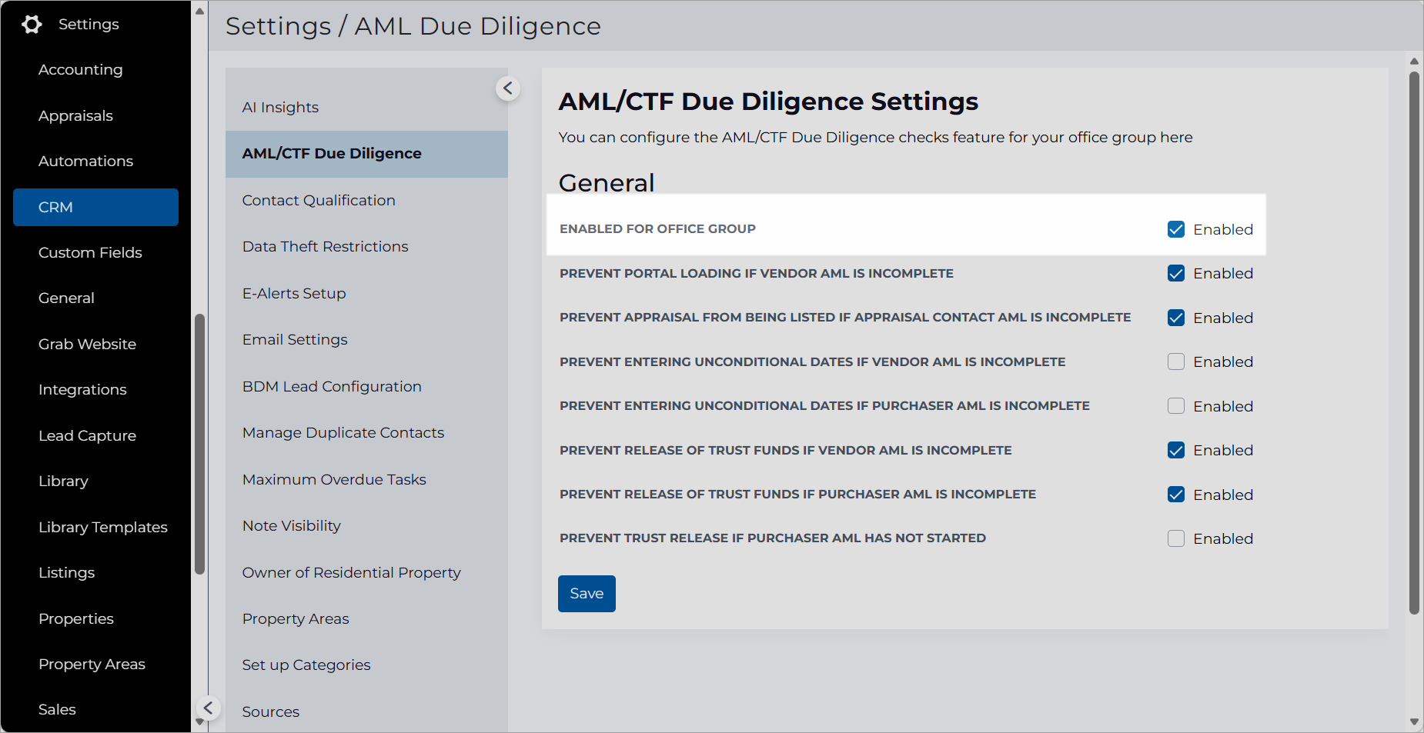1424x733 pixels.
Task: Open Contact Qualification settings
Action: (x=319, y=200)
